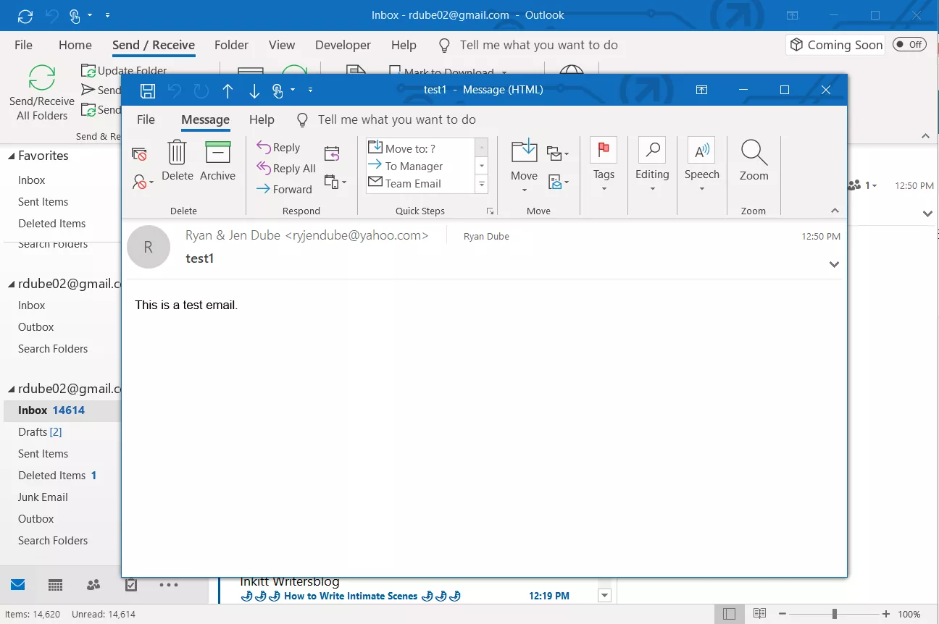Go to previous item with up arrow
939x624 pixels.
click(x=228, y=90)
